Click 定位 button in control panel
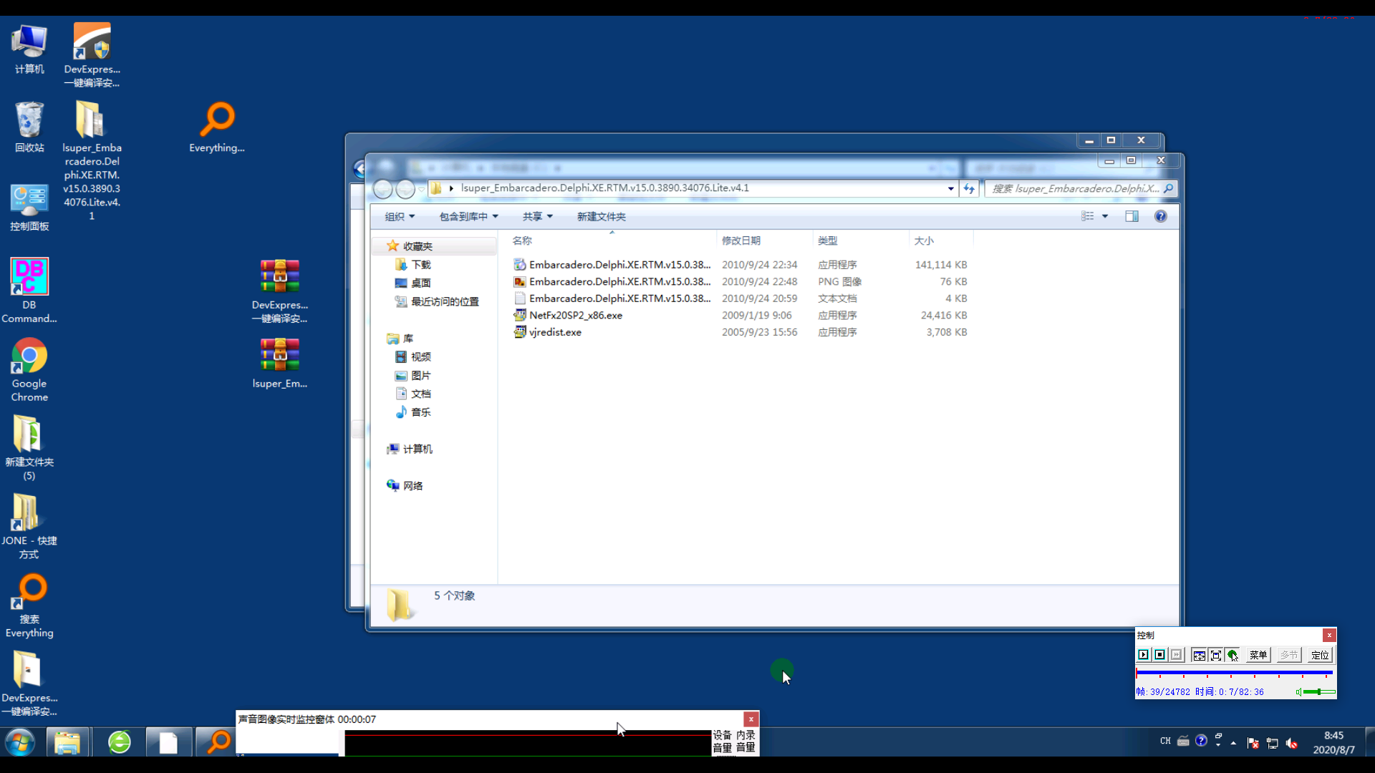 pyautogui.click(x=1320, y=655)
